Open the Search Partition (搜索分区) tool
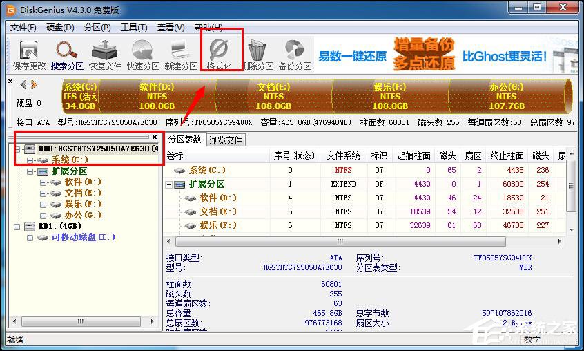 (x=67, y=55)
